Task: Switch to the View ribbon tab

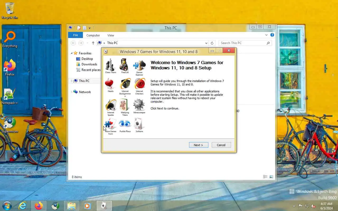Action: point(111,35)
